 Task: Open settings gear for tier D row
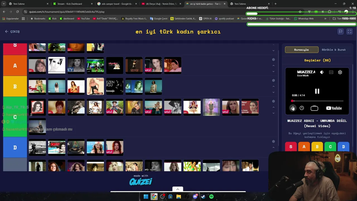tap(273, 142)
